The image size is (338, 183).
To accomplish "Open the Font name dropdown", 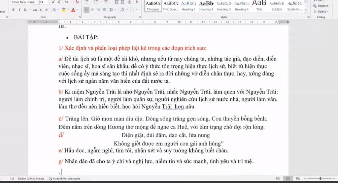I will tap(37, 2).
